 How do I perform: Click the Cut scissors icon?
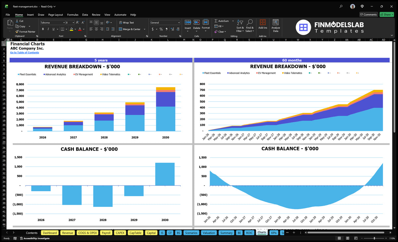[17, 21]
